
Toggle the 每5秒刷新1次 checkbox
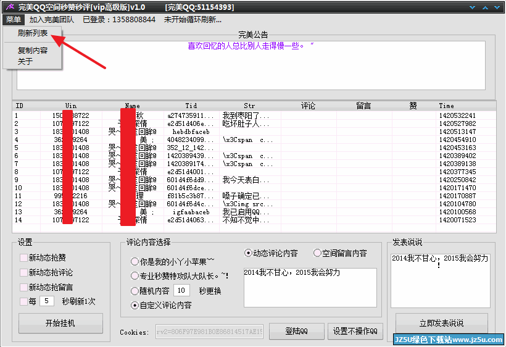[23, 301]
